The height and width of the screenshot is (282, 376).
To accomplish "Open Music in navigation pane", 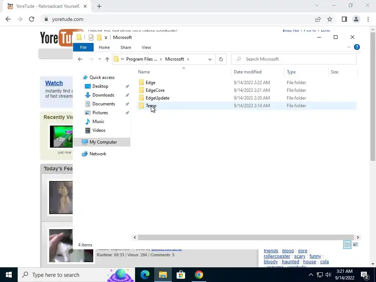I will coord(98,122).
